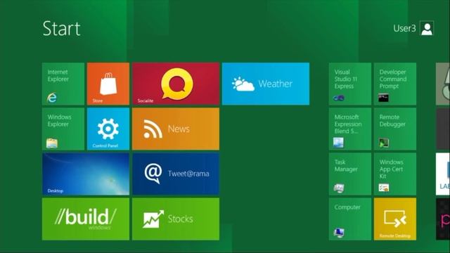
Task: Launch the Socialite tile
Action: pyautogui.click(x=176, y=84)
